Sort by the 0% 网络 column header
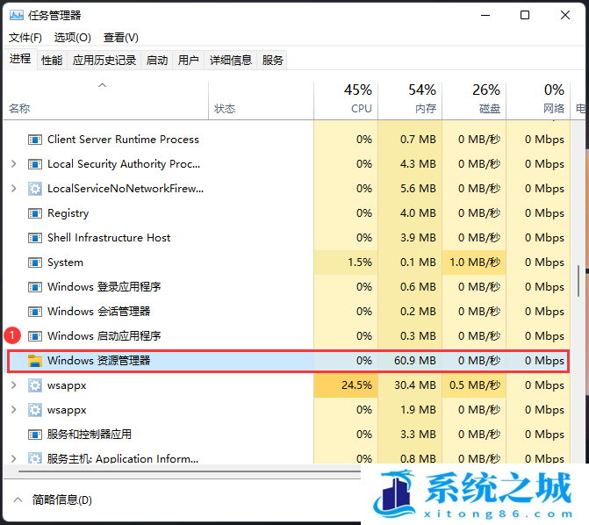The height and width of the screenshot is (525, 589). [x=538, y=101]
